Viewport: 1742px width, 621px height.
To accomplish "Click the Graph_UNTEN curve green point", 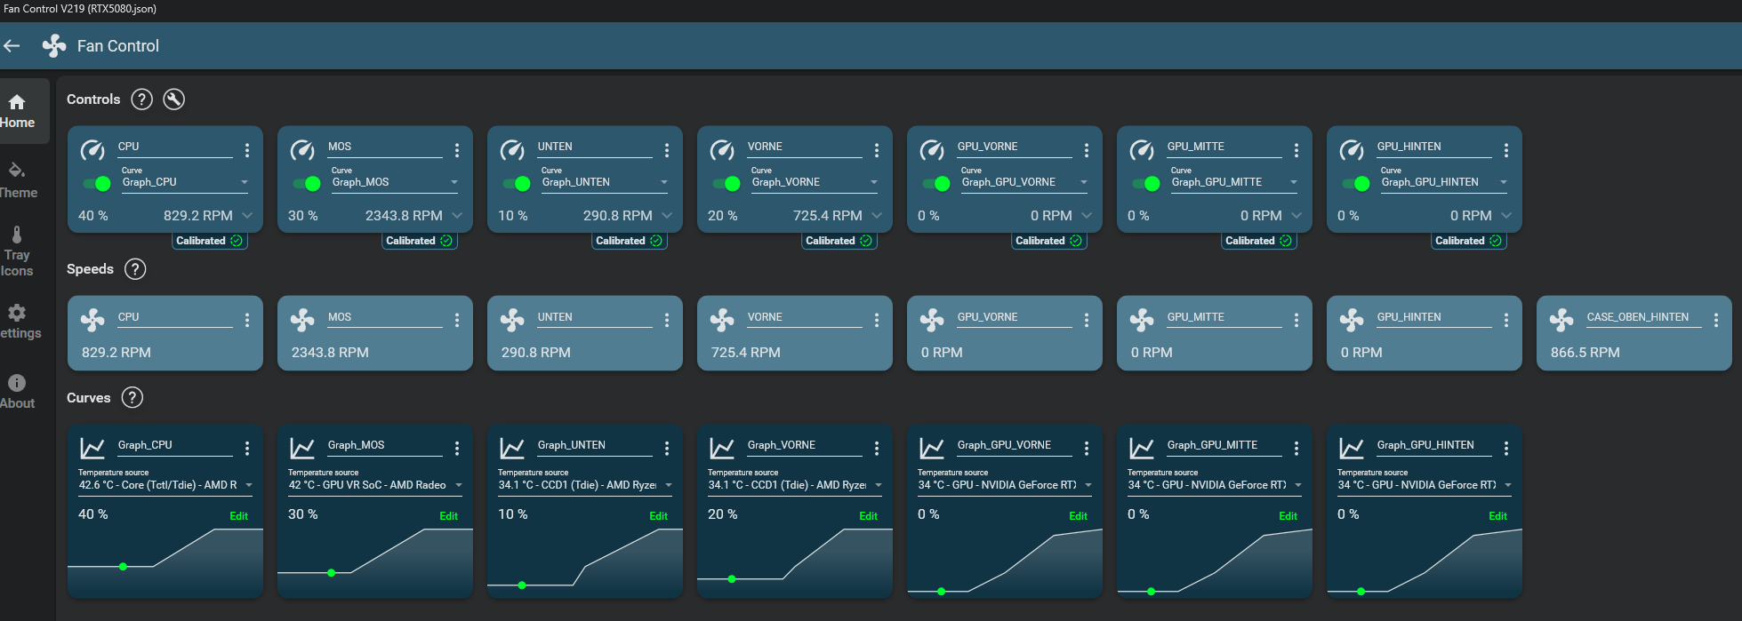I will (522, 585).
